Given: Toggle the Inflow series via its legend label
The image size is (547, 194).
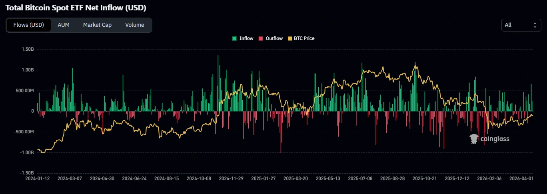Looking at the screenshot, I should pos(246,38).
